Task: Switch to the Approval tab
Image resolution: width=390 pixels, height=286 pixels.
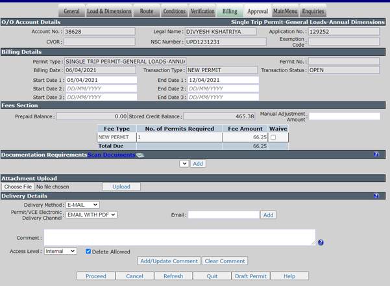Action: point(258,12)
